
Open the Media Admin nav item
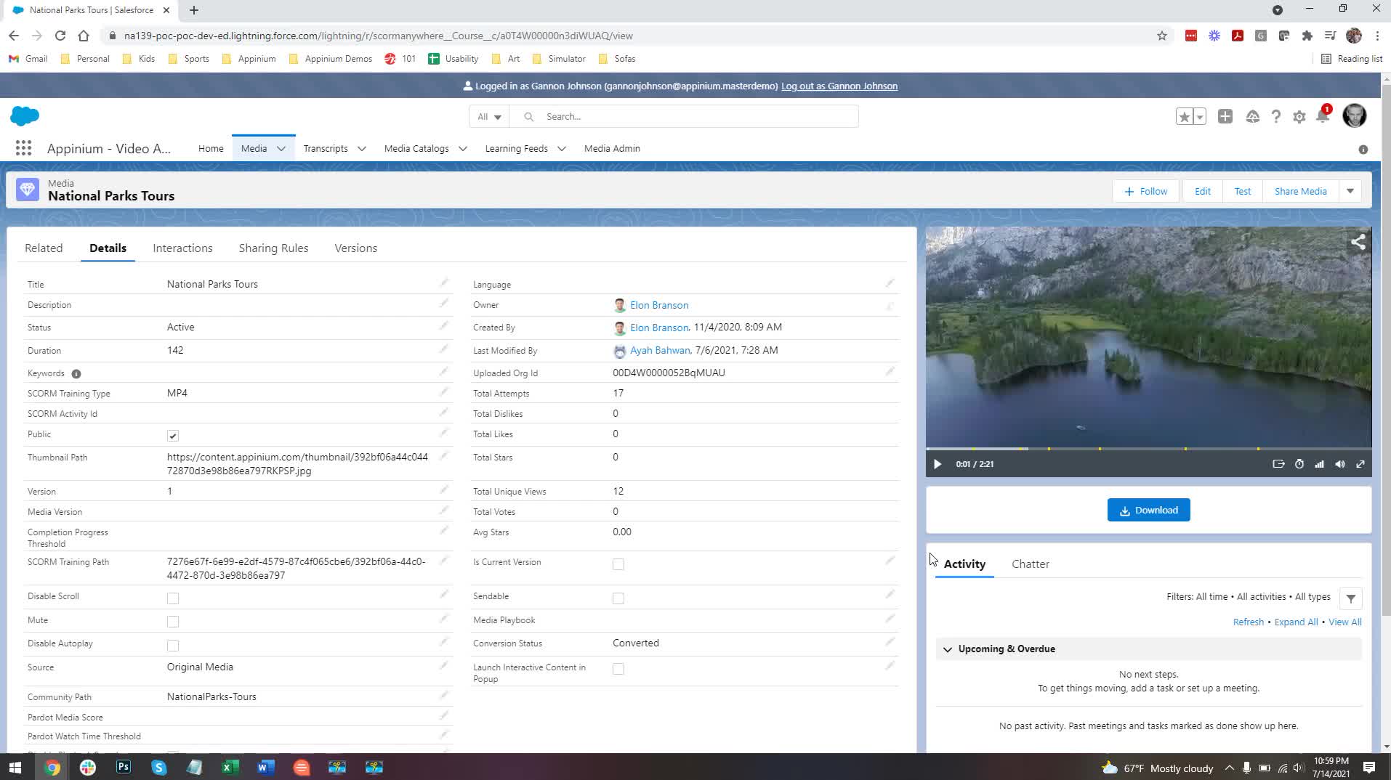(612, 148)
